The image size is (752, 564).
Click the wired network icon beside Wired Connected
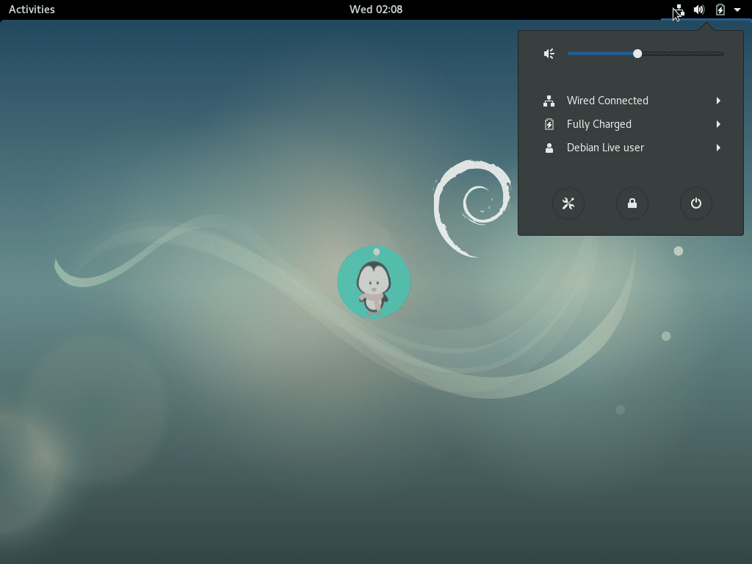pyautogui.click(x=549, y=101)
